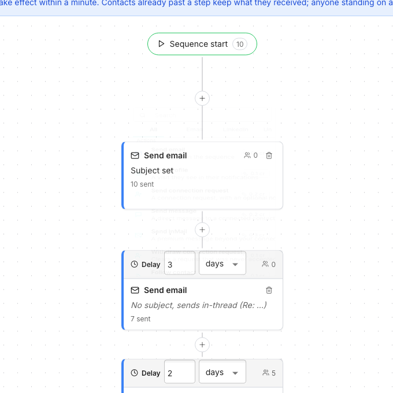
Task: Click the envelope icon on 'Subject set' email step
Action: pyautogui.click(x=135, y=155)
